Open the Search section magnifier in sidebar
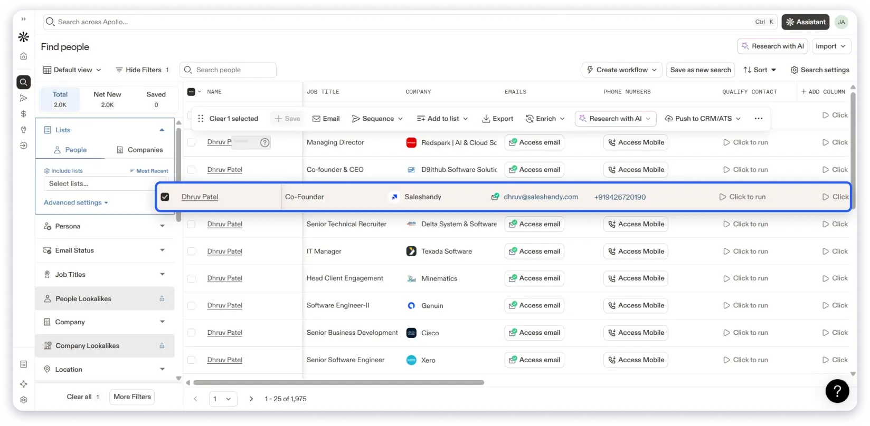 tap(23, 82)
